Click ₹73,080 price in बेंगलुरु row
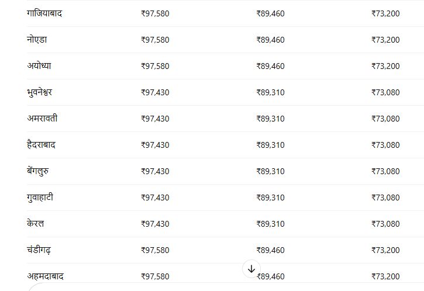This screenshot has width=424, height=291. pyautogui.click(x=385, y=171)
